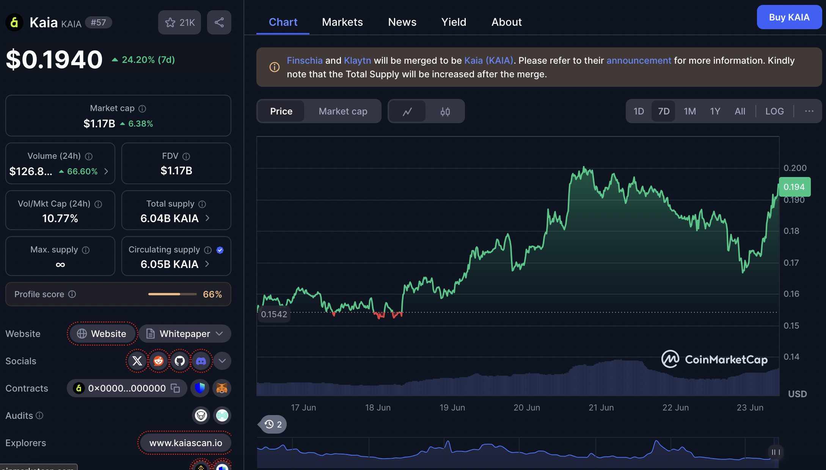Click the Kaia (KAIA) link in banner
The width and height of the screenshot is (826, 470).
pos(488,61)
